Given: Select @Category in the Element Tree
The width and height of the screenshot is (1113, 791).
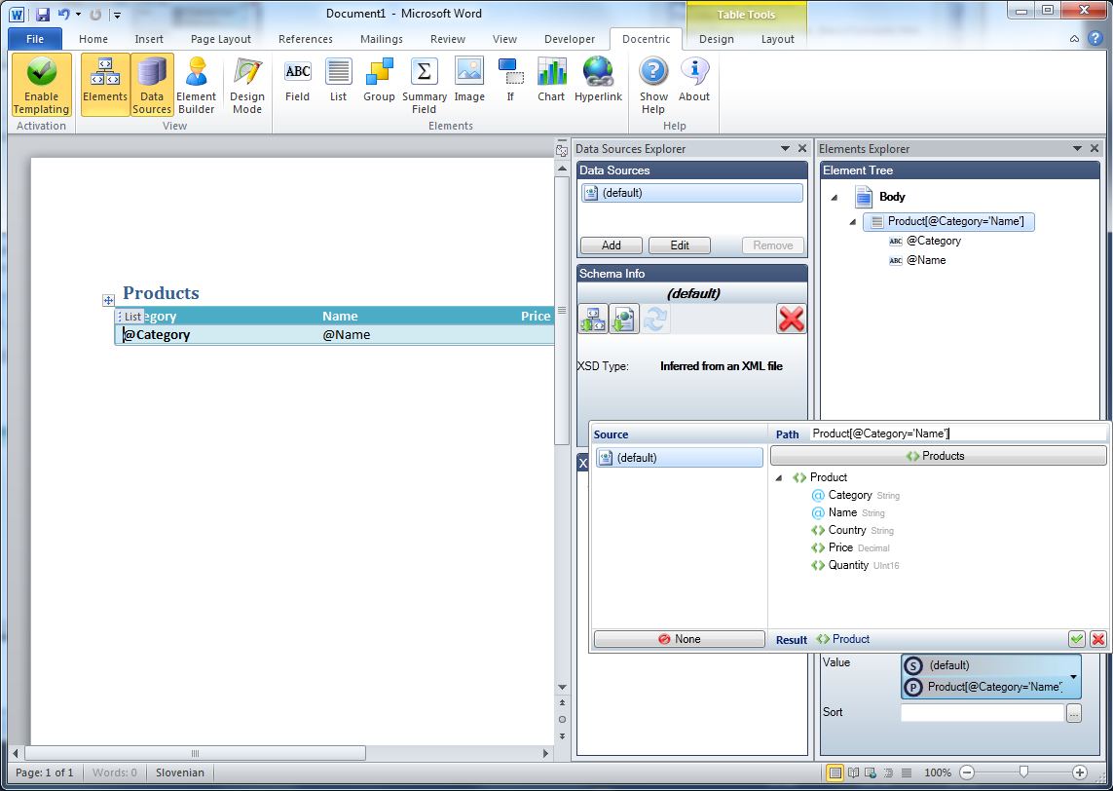Looking at the screenshot, I should [x=925, y=241].
